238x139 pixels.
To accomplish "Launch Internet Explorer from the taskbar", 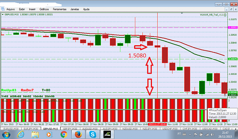I will point(21,134).
